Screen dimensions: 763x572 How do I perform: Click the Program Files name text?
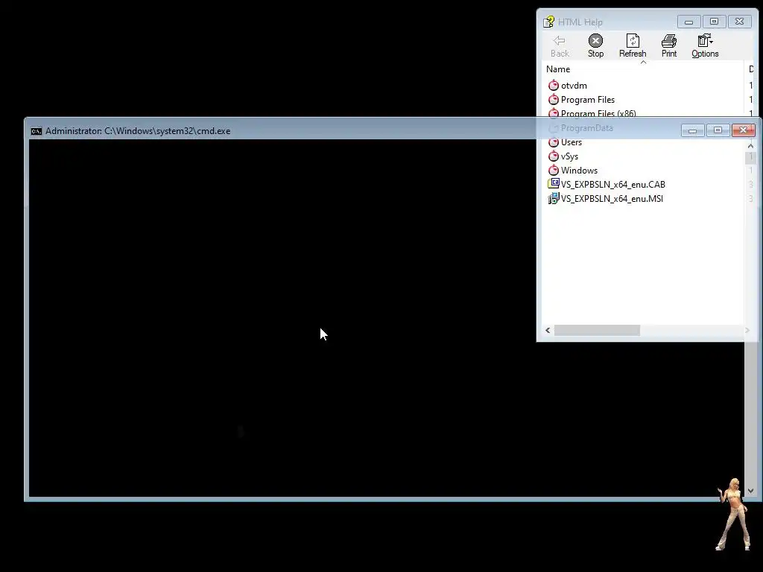[588, 100]
